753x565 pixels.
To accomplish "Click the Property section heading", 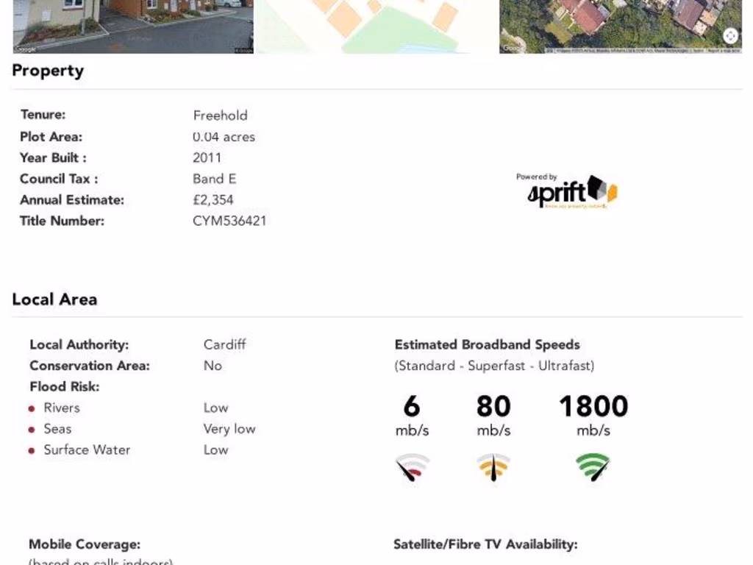I will [48, 71].
